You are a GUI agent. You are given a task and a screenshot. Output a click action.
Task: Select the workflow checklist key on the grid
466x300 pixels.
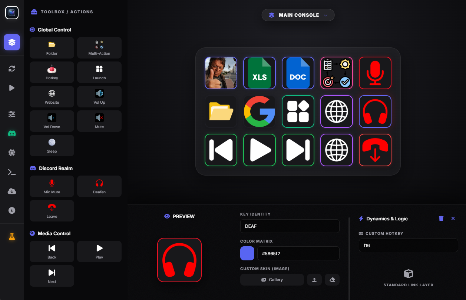click(x=337, y=73)
